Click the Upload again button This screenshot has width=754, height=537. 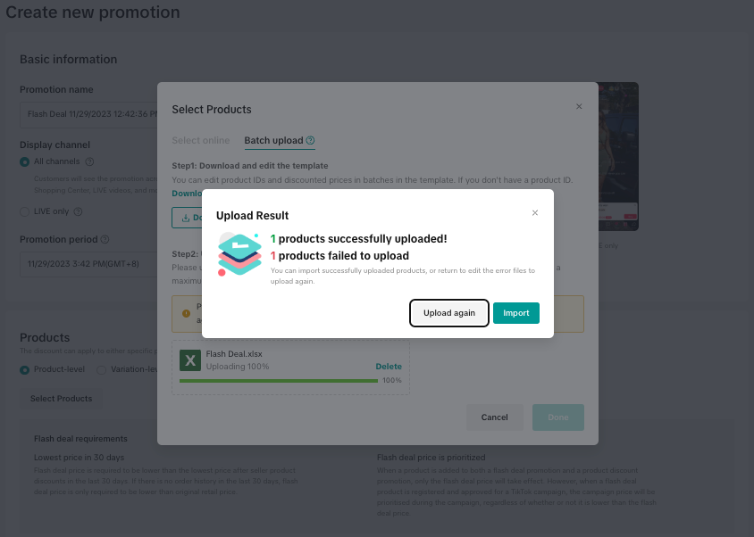[x=449, y=313]
